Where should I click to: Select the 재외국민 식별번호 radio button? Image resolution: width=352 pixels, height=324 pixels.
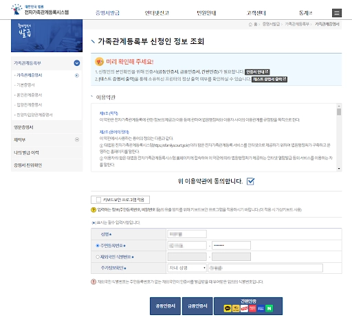98,257
